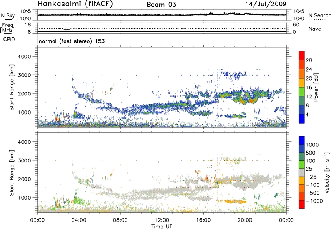Click the 4 label on Power colorbar
331x229 pixels.
(x=307, y=115)
